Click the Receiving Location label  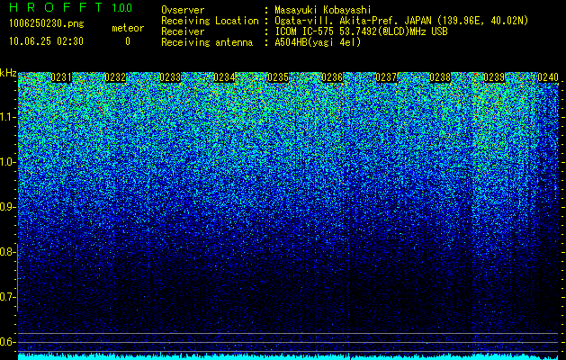[210, 21]
